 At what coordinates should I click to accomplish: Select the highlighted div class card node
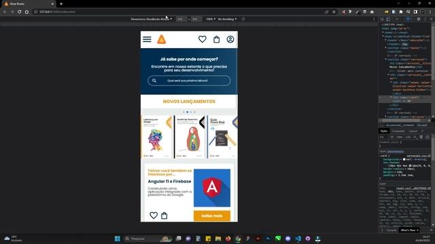coord(405,99)
